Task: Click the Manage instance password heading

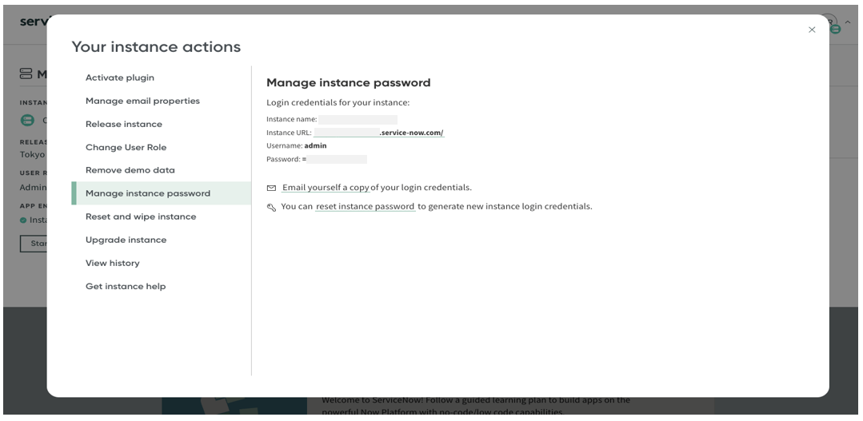Action: (x=349, y=82)
